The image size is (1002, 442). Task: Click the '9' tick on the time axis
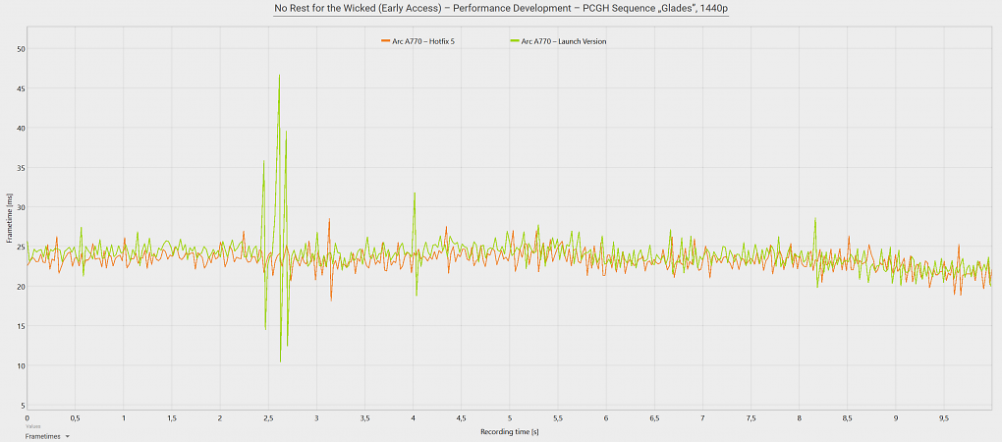[895, 417]
